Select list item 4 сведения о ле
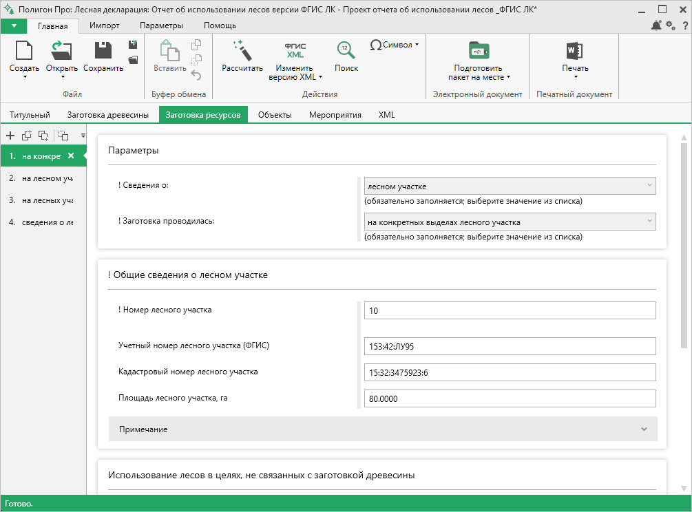Image resolution: width=692 pixels, height=512 pixels. point(43,222)
